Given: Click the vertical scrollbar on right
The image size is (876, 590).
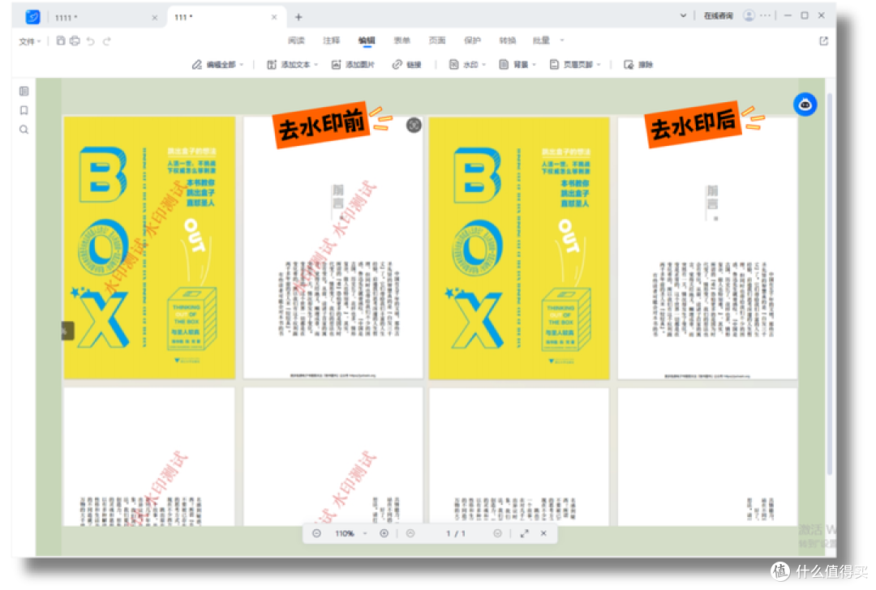Looking at the screenshot, I should click(830, 284).
